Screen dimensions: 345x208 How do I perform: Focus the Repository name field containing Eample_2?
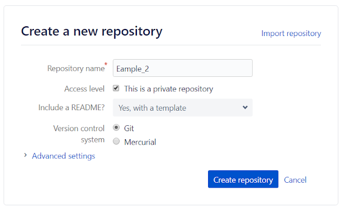[x=183, y=68]
